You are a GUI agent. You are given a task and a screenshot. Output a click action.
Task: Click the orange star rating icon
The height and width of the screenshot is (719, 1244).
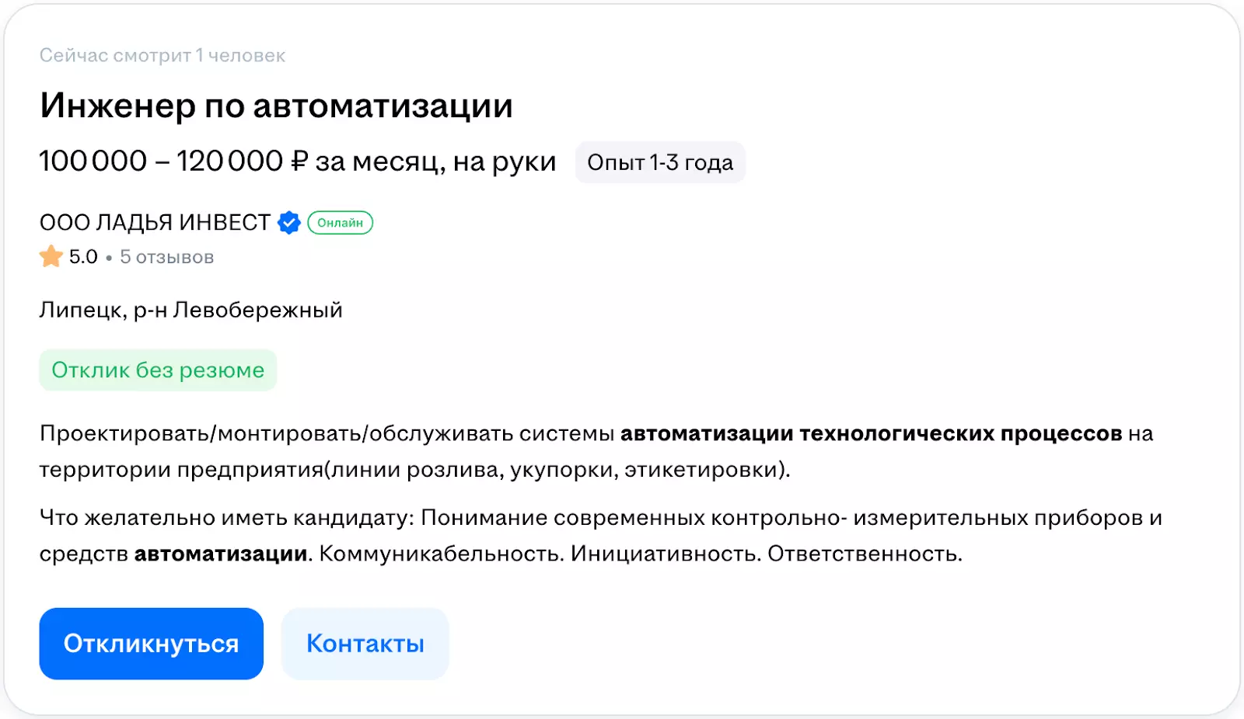pos(51,256)
